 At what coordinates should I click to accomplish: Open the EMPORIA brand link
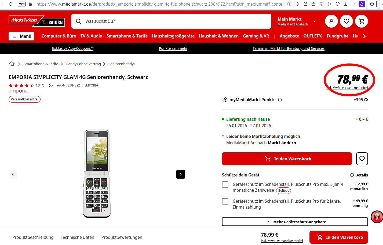[x=91, y=85]
